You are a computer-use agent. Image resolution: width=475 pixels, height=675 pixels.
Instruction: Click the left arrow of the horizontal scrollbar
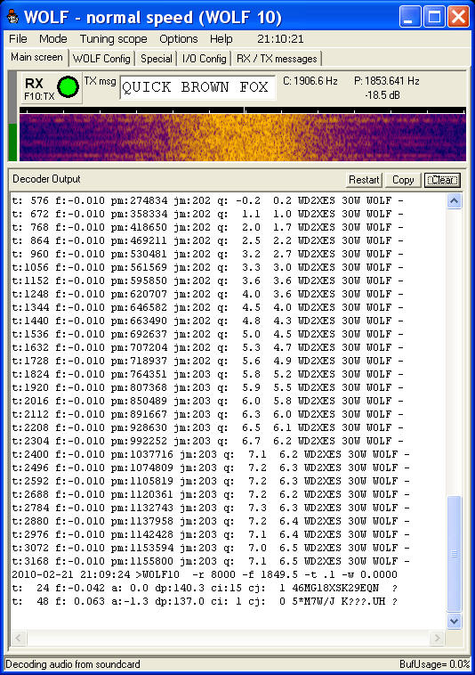point(19,638)
